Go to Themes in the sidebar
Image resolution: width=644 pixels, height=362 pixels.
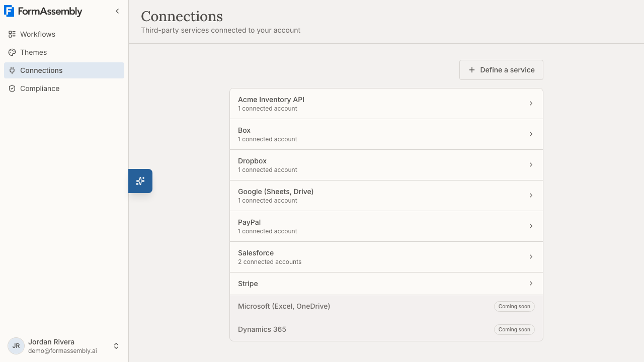pos(64,52)
